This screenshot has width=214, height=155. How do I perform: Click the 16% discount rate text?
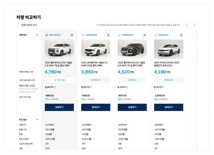coord(120,99)
